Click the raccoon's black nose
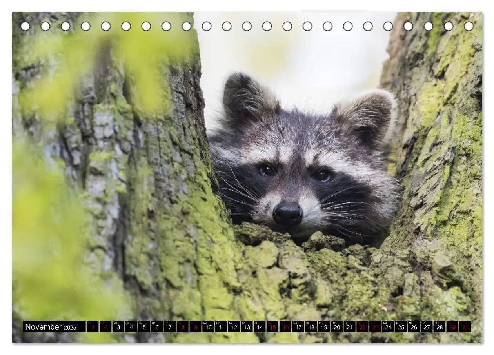Image resolution: width=494 pixels, height=355 pixels. 287,213
